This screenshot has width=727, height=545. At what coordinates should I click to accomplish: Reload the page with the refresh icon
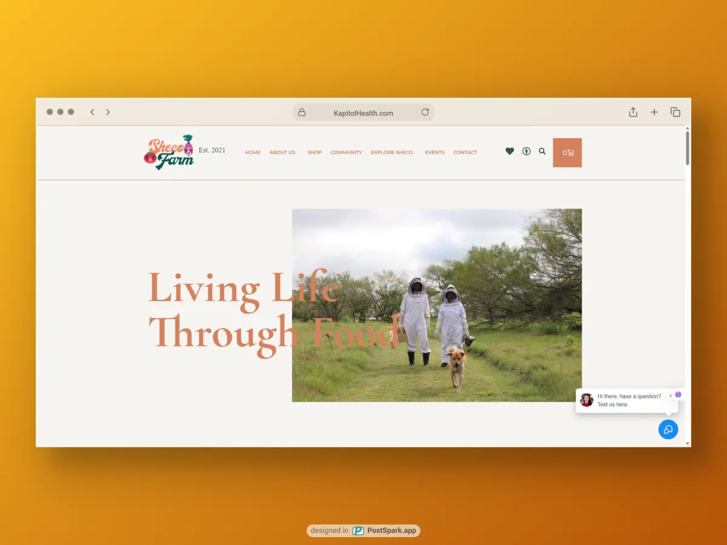click(x=425, y=112)
